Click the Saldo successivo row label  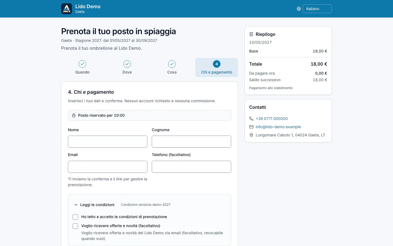265,80
